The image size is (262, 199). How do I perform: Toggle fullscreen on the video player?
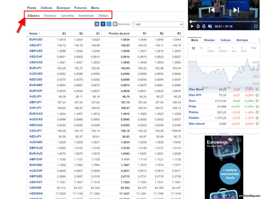[256, 26]
